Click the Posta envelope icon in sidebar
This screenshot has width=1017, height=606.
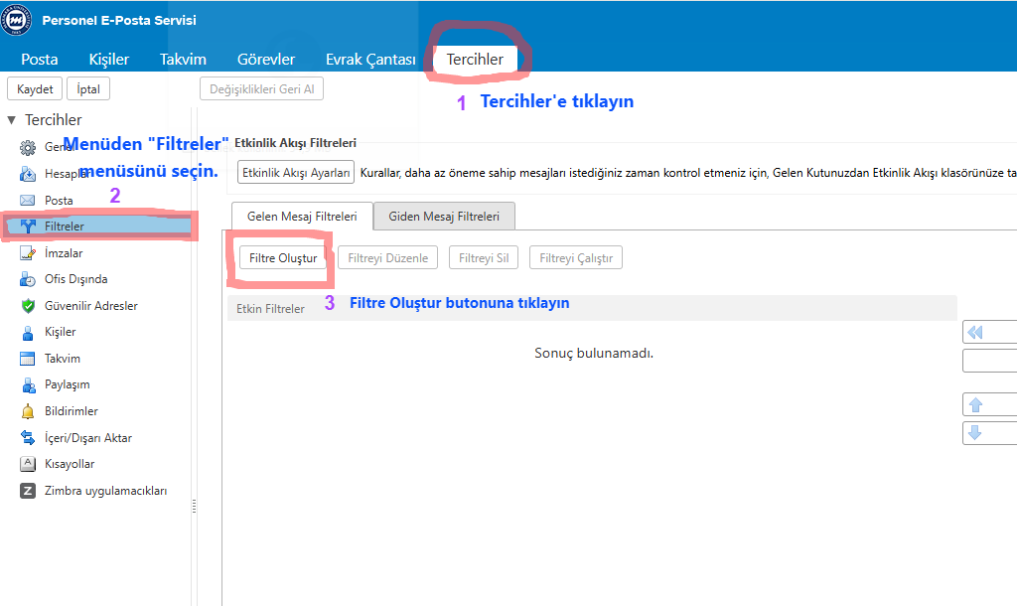tap(27, 200)
